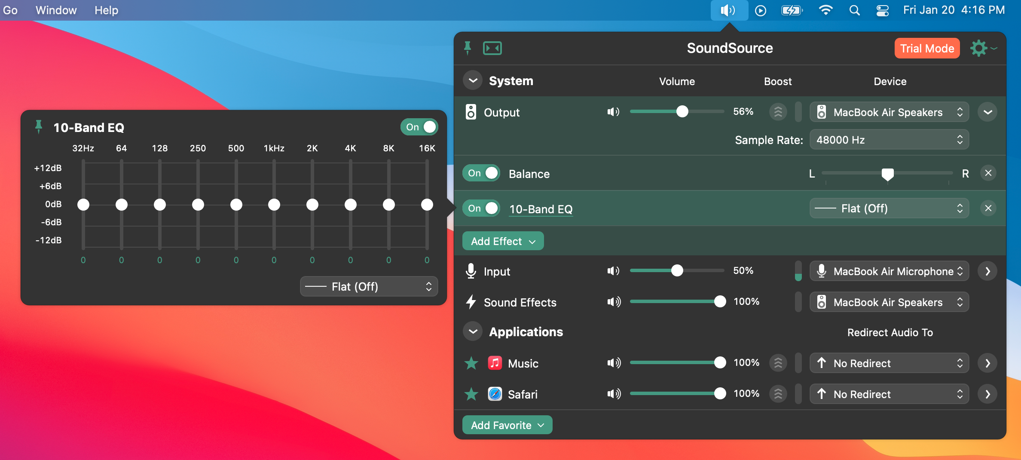Open the Help menu

106,10
